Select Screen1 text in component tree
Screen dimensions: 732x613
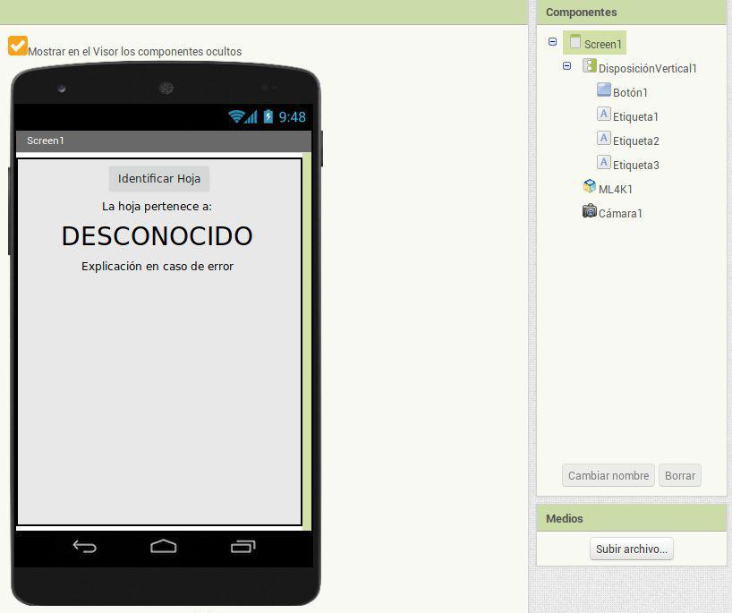[602, 45]
